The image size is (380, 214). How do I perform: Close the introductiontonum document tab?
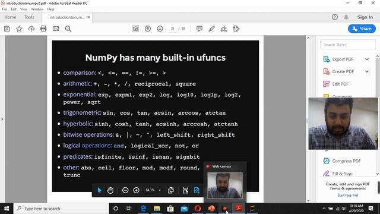[x=88, y=17]
